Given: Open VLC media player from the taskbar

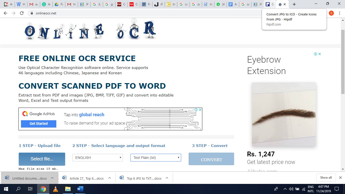Looking at the screenshot, I should coord(56,189).
